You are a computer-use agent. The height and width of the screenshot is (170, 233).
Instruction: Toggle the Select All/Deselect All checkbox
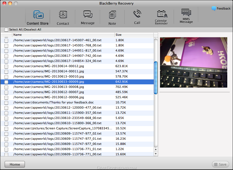point(6,29)
